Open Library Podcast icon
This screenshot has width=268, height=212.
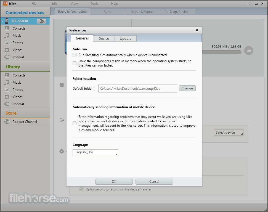(7, 104)
